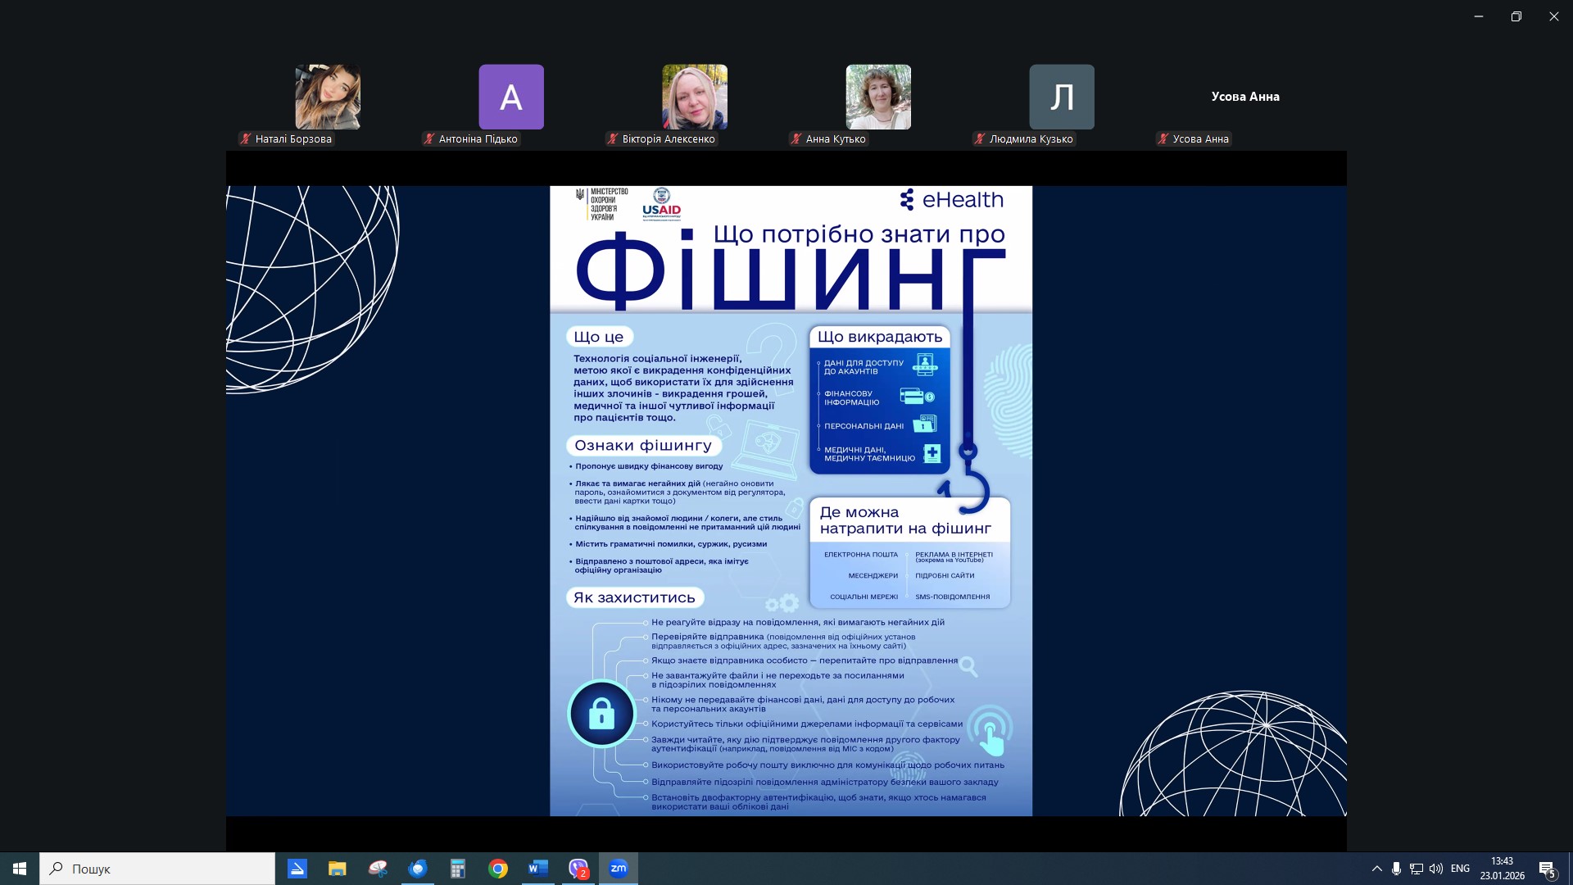This screenshot has width=1573, height=885.
Task: Open Calculator from taskbar
Action: click(x=458, y=869)
